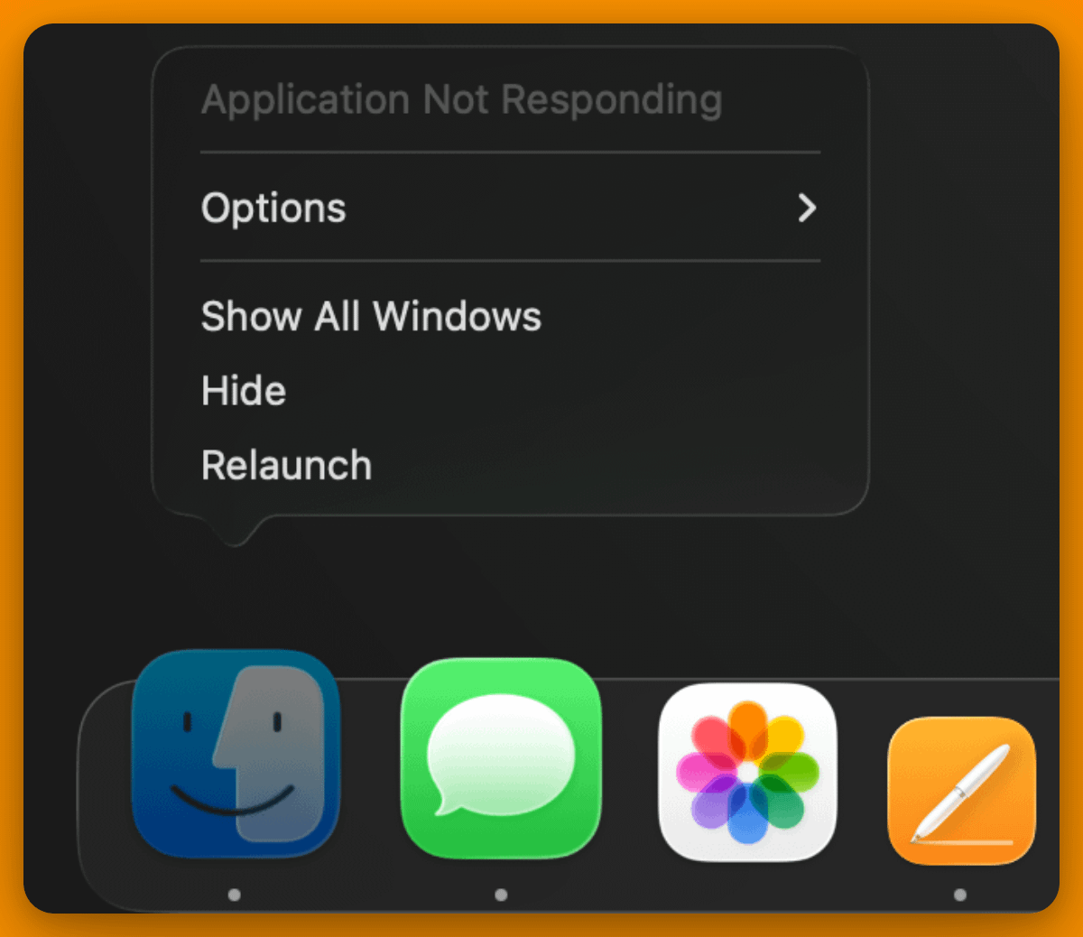Expand the Options submenu
This screenshot has width=1083, height=937.
510,208
